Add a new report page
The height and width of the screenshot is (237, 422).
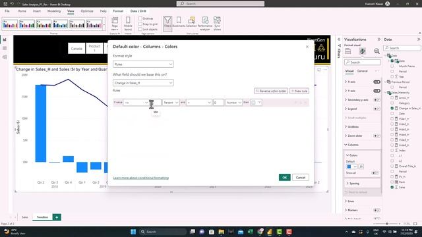(x=57, y=217)
